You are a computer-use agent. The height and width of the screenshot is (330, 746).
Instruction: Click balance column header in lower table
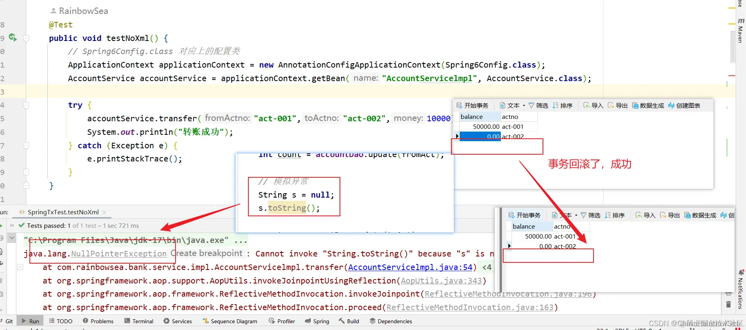pyautogui.click(x=532, y=227)
